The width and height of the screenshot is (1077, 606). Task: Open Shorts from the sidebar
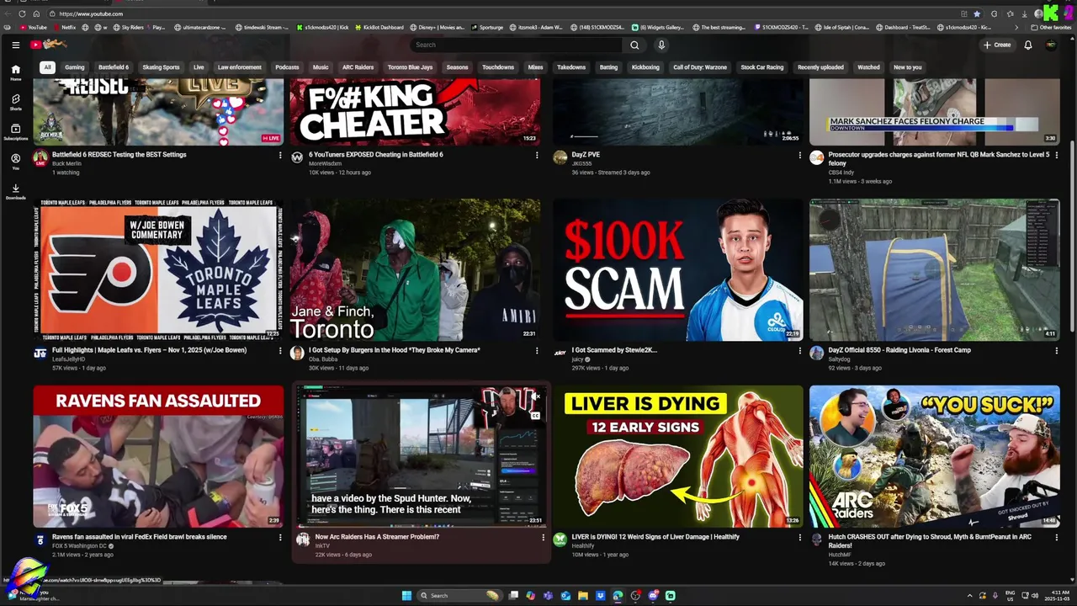coord(15,103)
